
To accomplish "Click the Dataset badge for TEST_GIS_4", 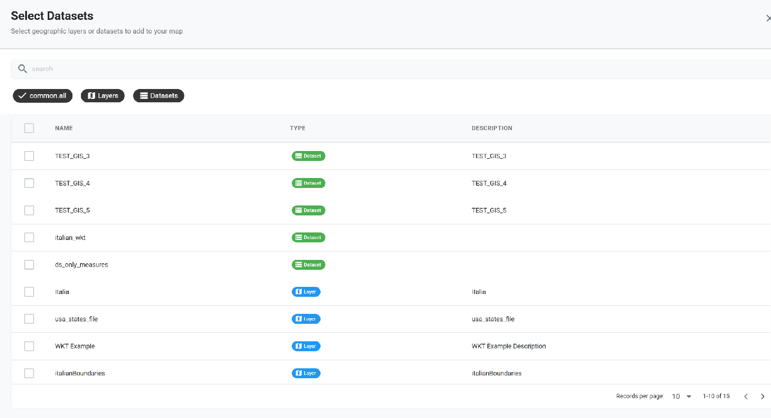I will [x=308, y=183].
